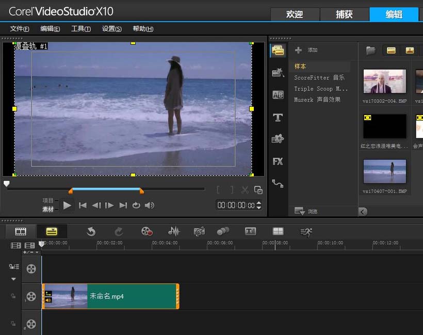Open the Transitions (AB) library

[x=278, y=95]
